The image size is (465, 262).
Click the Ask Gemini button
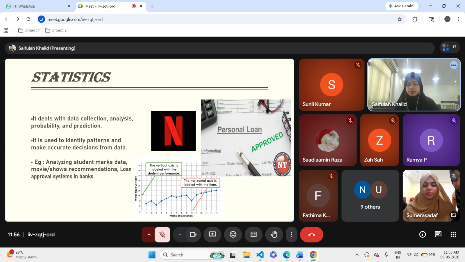point(402,6)
